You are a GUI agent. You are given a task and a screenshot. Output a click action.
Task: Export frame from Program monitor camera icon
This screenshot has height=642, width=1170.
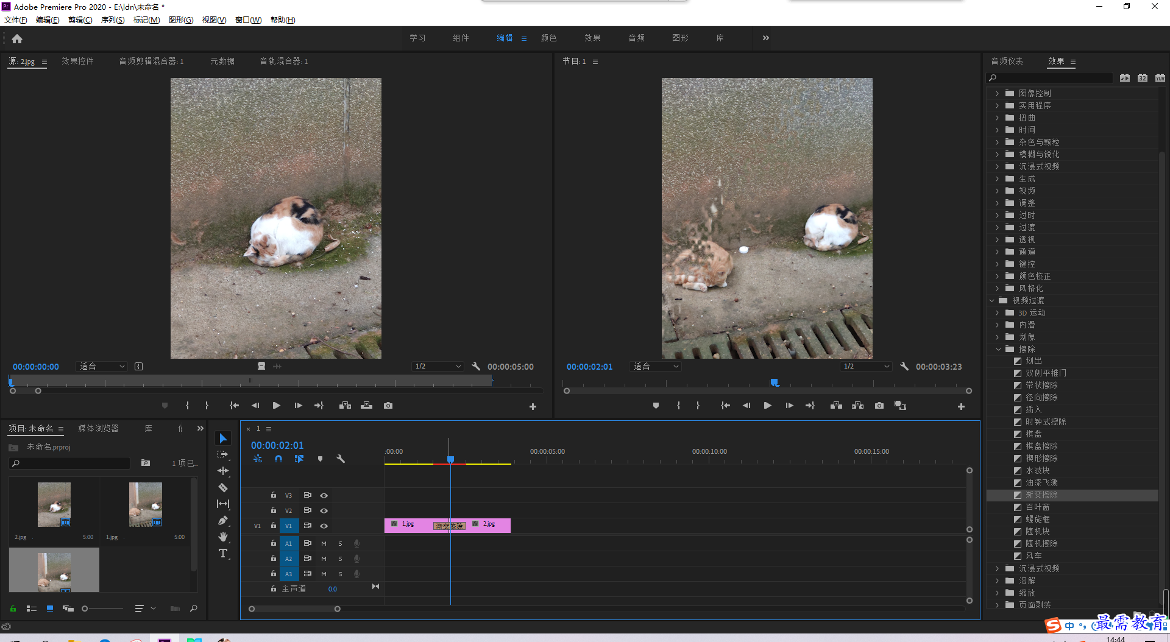pyautogui.click(x=879, y=406)
